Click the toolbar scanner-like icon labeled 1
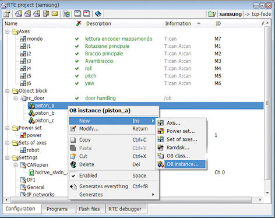 tap(18, 13)
